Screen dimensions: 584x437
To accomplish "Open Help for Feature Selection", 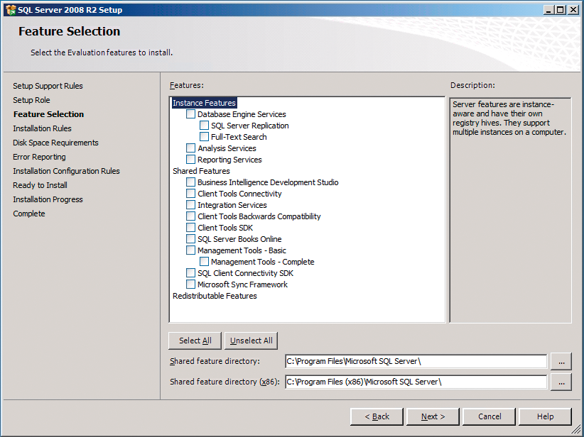I will 545,416.
